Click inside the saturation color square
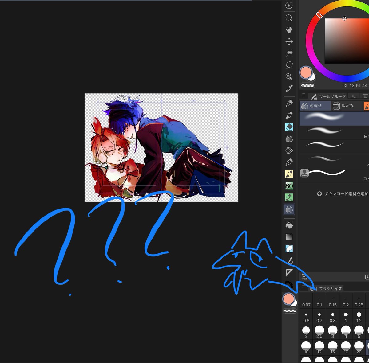The image size is (369, 363). (347, 41)
